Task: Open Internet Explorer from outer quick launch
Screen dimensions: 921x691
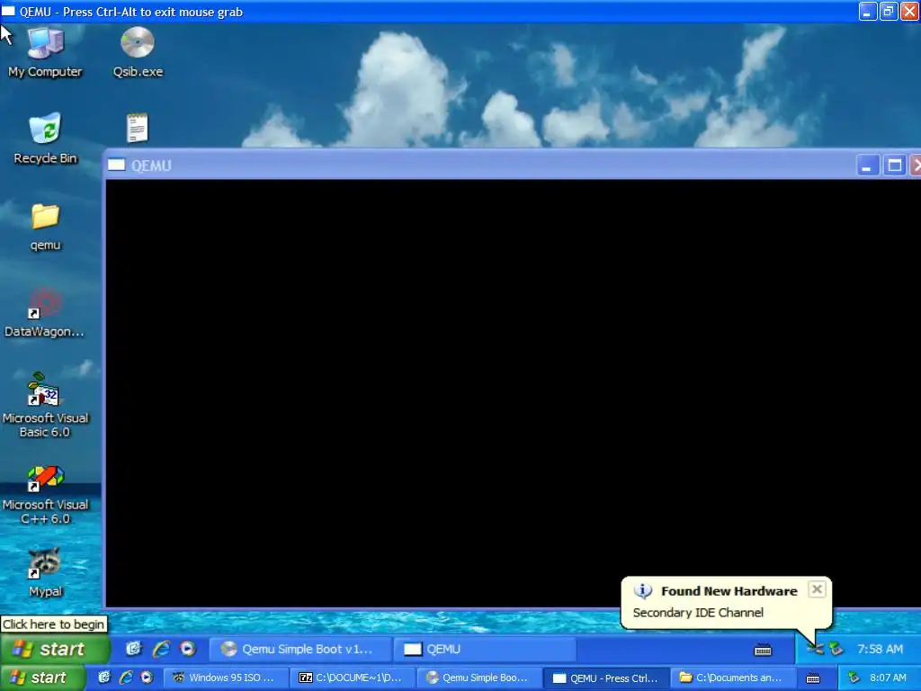Action: point(126,678)
